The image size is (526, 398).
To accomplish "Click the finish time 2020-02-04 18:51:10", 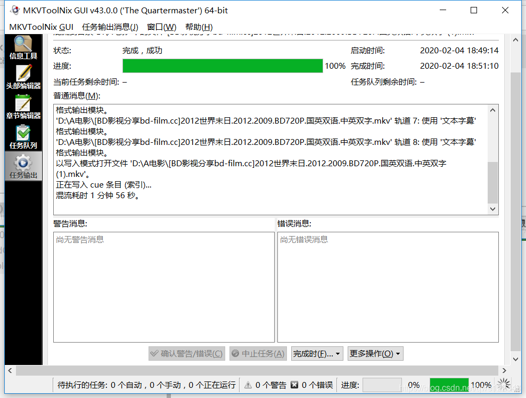I will point(459,66).
